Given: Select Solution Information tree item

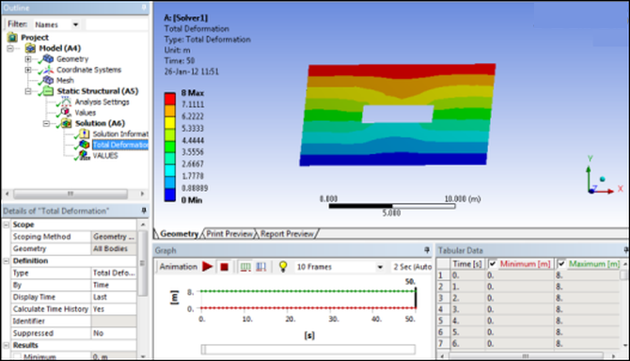Looking at the screenshot, I should click(120, 134).
